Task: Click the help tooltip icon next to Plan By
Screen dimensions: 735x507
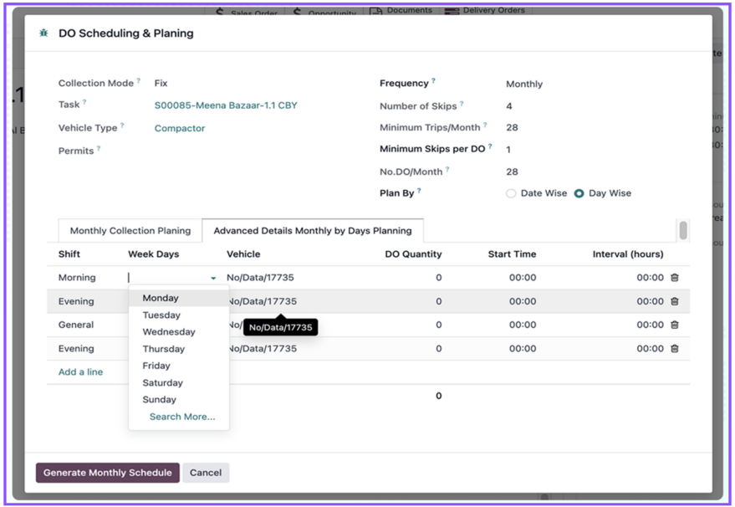Action: (419, 192)
